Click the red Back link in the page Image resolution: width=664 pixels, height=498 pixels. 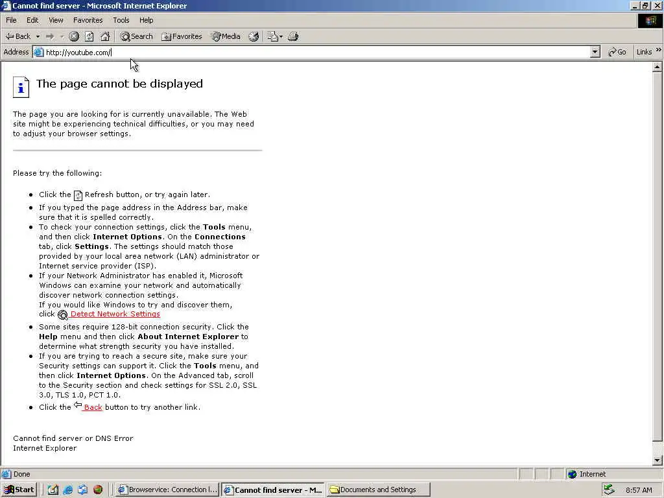coord(93,407)
